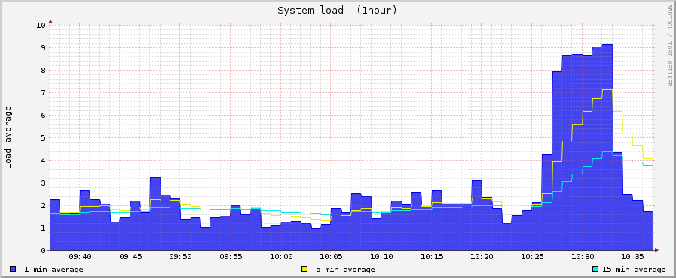This screenshot has height=278, width=676.
Task: Click the 09:45 time axis label
Action: coord(130,256)
